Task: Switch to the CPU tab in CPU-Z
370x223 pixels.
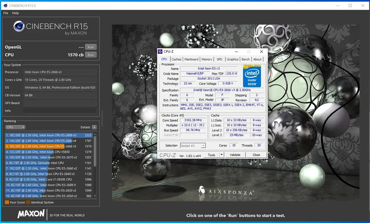Action: tap(164, 59)
